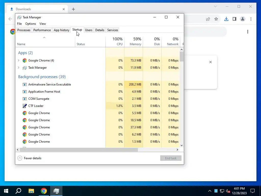Click Chrome icon in the 5.5 MB row

pyautogui.click(x=25, y=113)
